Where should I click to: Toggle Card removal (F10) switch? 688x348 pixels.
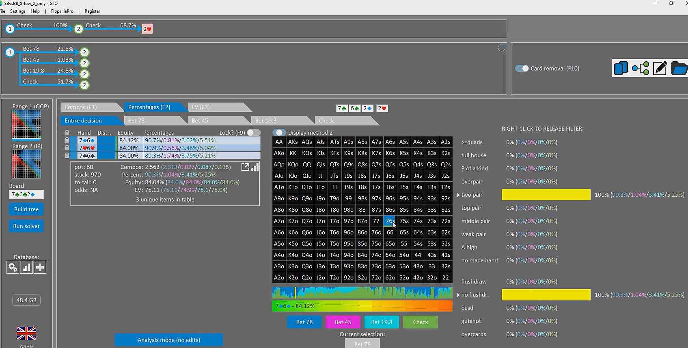[522, 68]
